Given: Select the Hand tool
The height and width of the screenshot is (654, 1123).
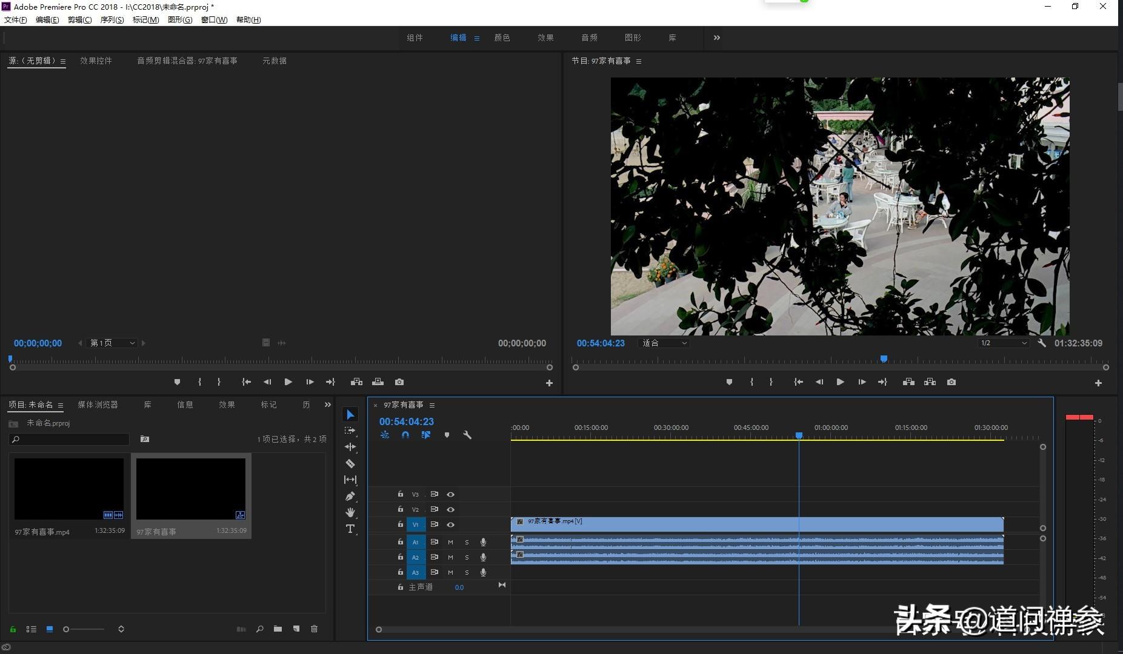Looking at the screenshot, I should pyautogui.click(x=350, y=512).
